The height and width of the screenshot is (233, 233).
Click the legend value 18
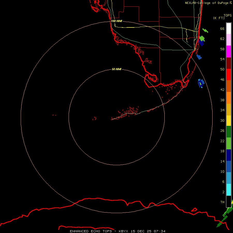click(x=222, y=151)
